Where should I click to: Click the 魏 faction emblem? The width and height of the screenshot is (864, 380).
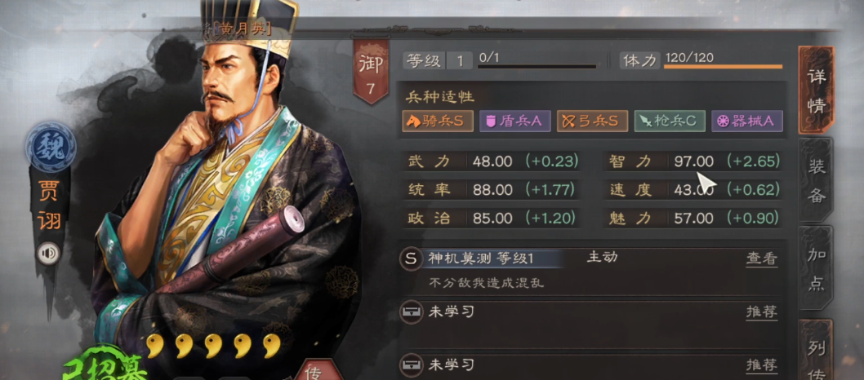tap(50, 148)
